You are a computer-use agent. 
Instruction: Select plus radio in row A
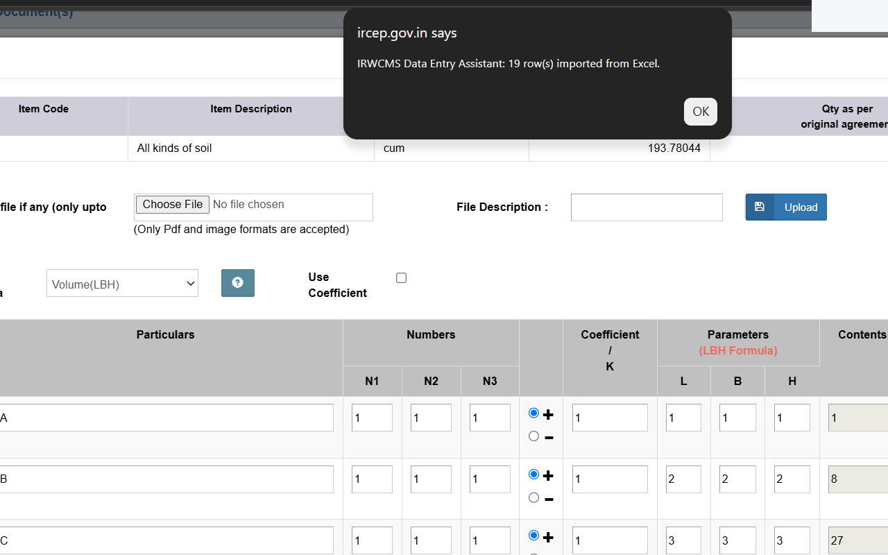pos(533,413)
